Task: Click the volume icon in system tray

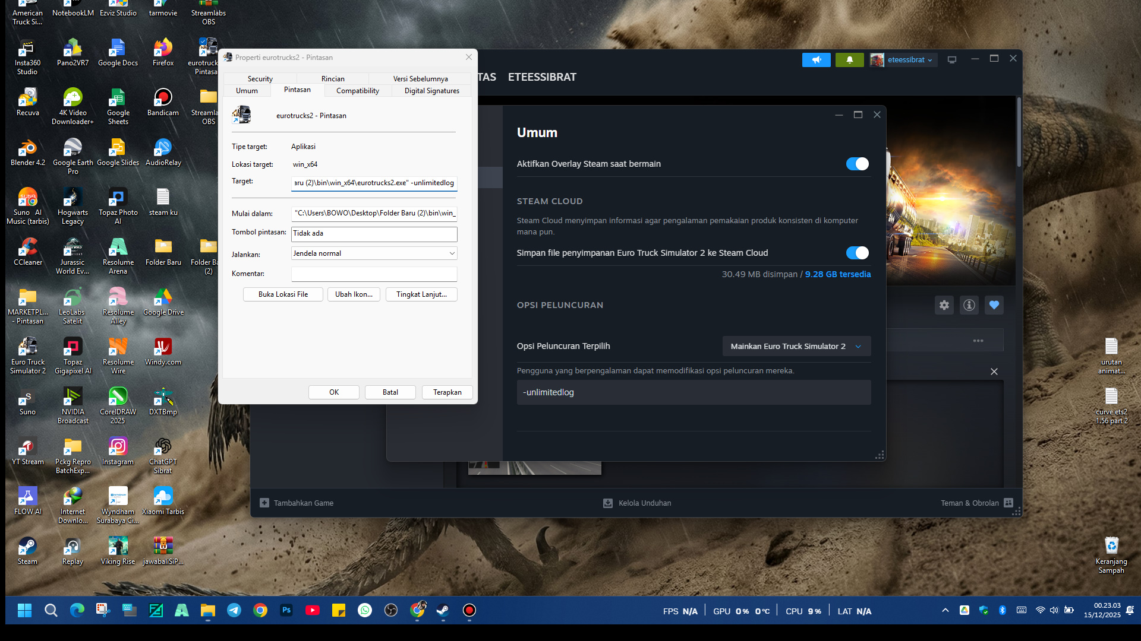Action: click(1054, 611)
